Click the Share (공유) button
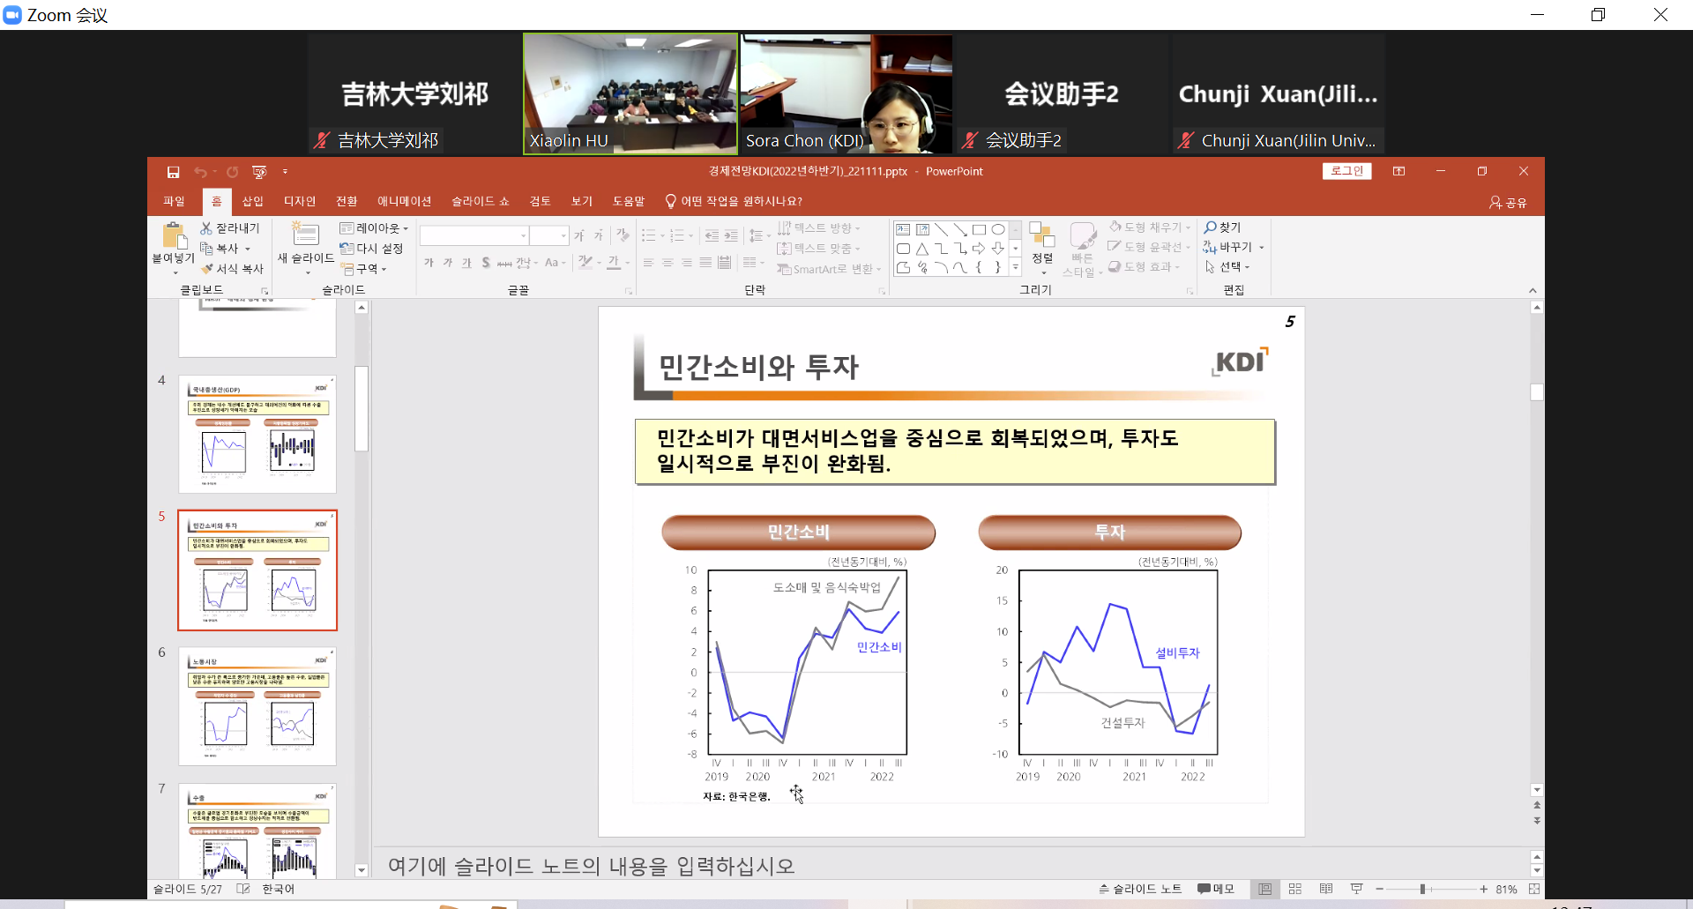This screenshot has width=1693, height=909. [x=1508, y=203]
